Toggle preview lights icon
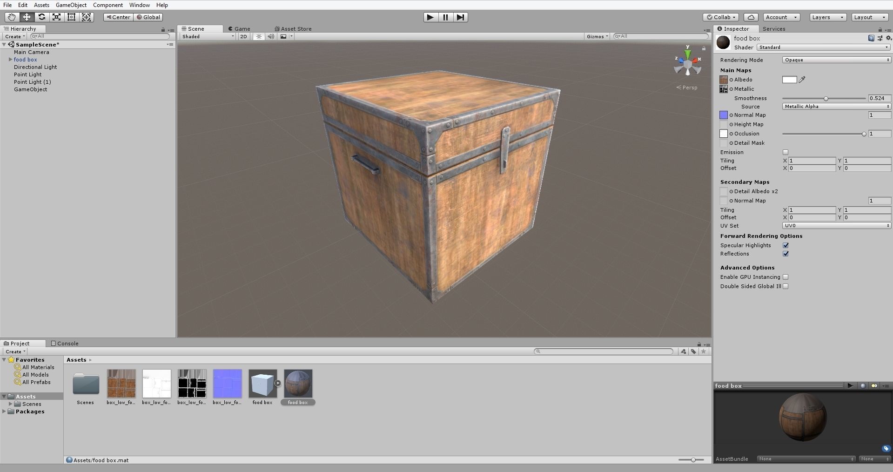The height and width of the screenshot is (472, 893). pyautogui.click(x=874, y=385)
